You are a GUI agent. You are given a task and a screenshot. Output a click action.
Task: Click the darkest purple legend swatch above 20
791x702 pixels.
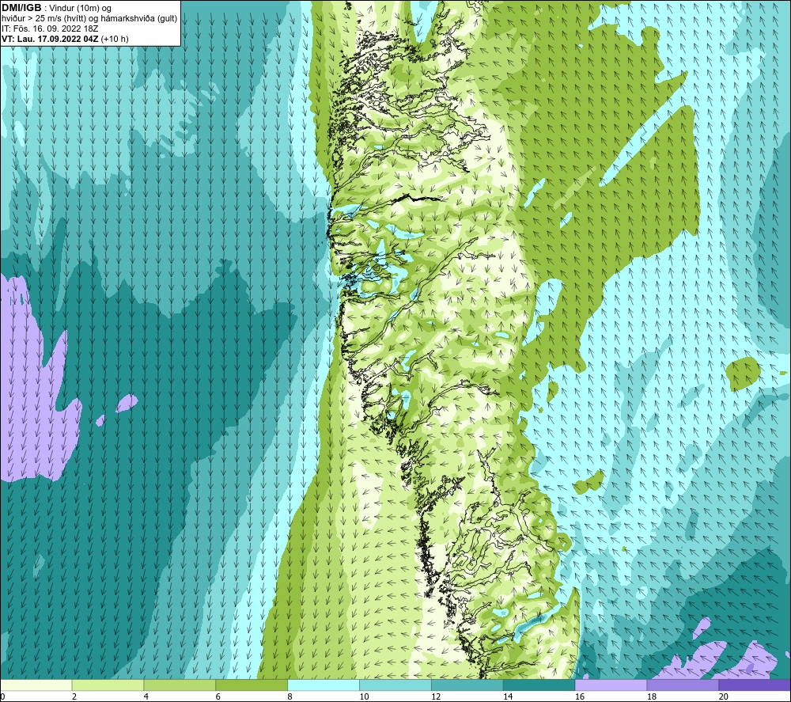click(x=754, y=685)
